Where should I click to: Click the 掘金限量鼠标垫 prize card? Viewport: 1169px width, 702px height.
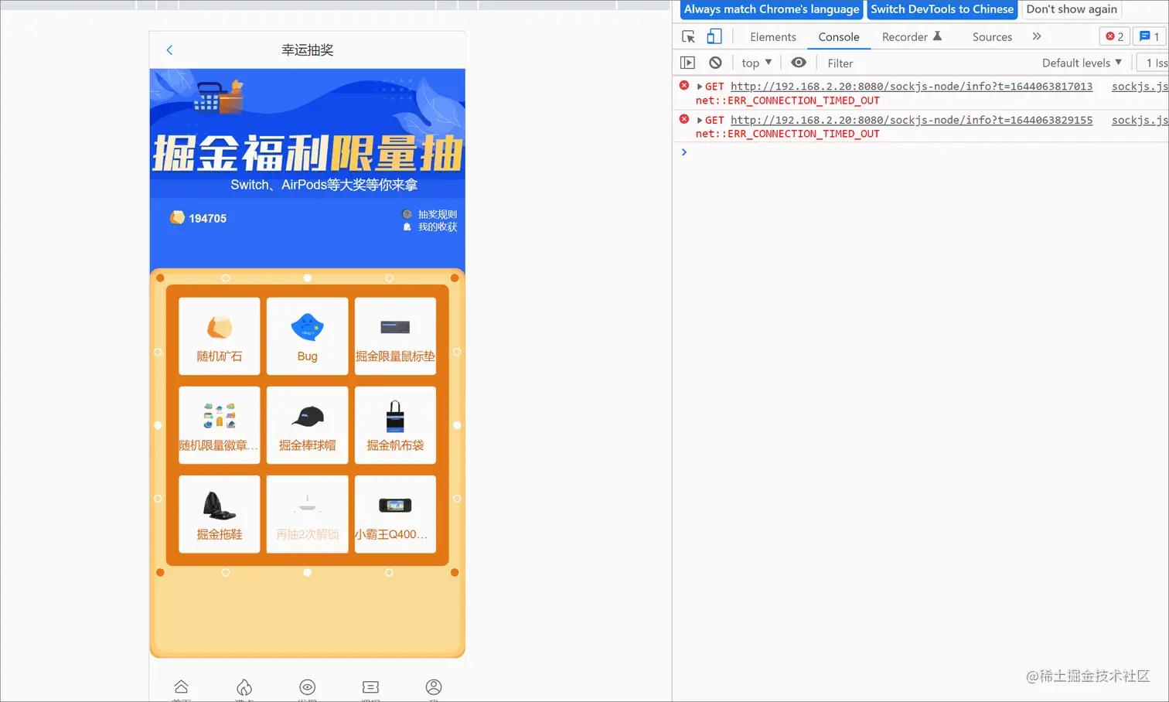click(395, 336)
